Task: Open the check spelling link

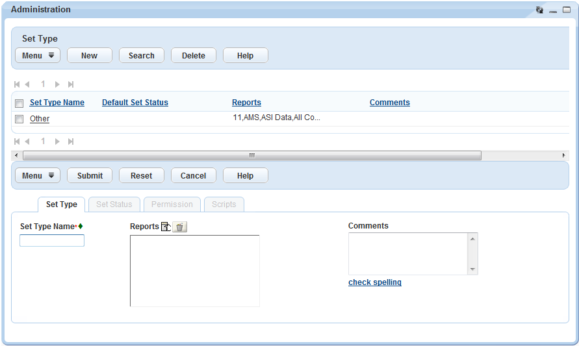Action: [375, 282]
